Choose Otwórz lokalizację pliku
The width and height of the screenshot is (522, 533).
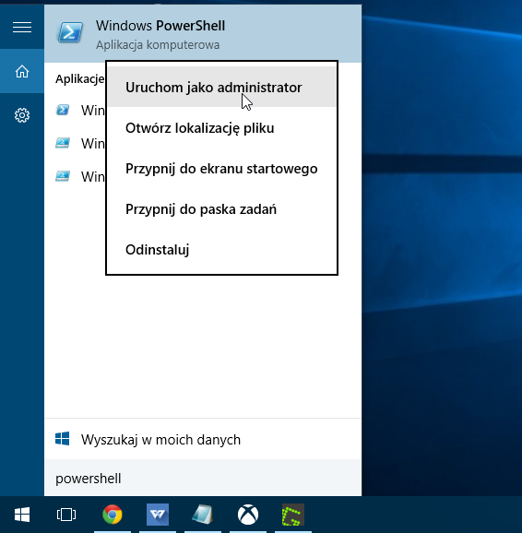[x=221, y=128]
